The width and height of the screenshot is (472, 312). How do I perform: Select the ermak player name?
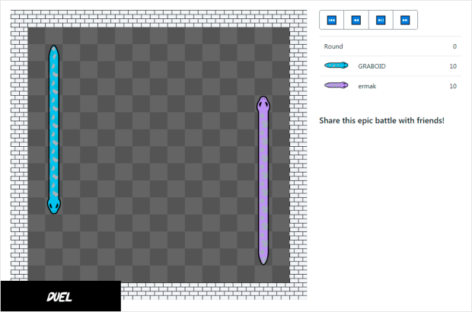click(x=367, y=86)
